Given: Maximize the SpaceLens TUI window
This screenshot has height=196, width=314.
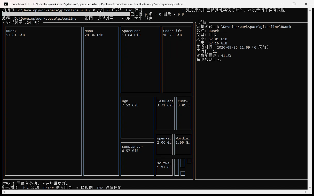Looking at the screenshot, I should click(294, 4).
